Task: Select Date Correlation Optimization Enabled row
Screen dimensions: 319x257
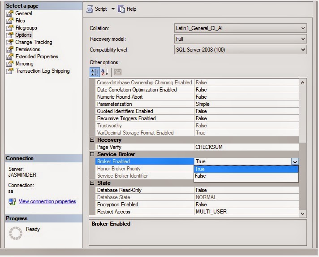Action: [197, 90]
